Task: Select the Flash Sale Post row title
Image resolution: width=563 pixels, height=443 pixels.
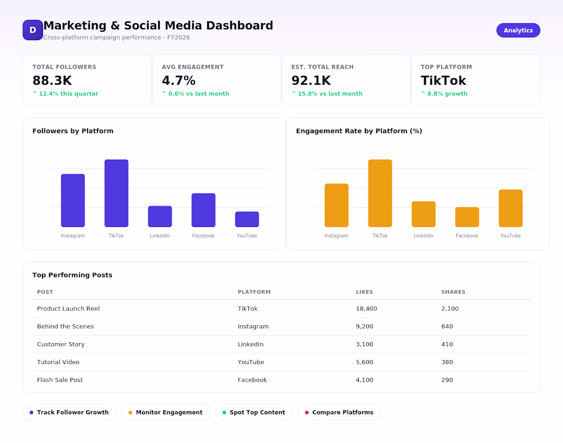Action: (60, 380)
